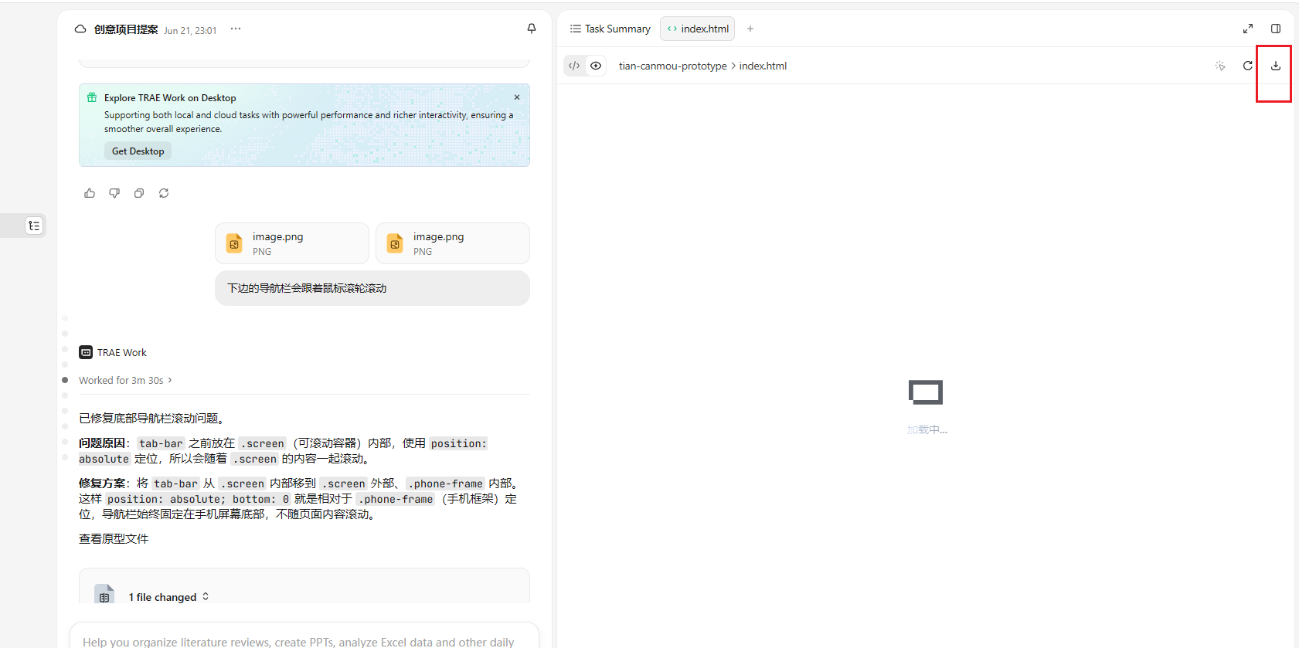Screen dimensions: 1299x648
Task: Open the three-dot menu next to the timestamp
Action: (236, 29)
